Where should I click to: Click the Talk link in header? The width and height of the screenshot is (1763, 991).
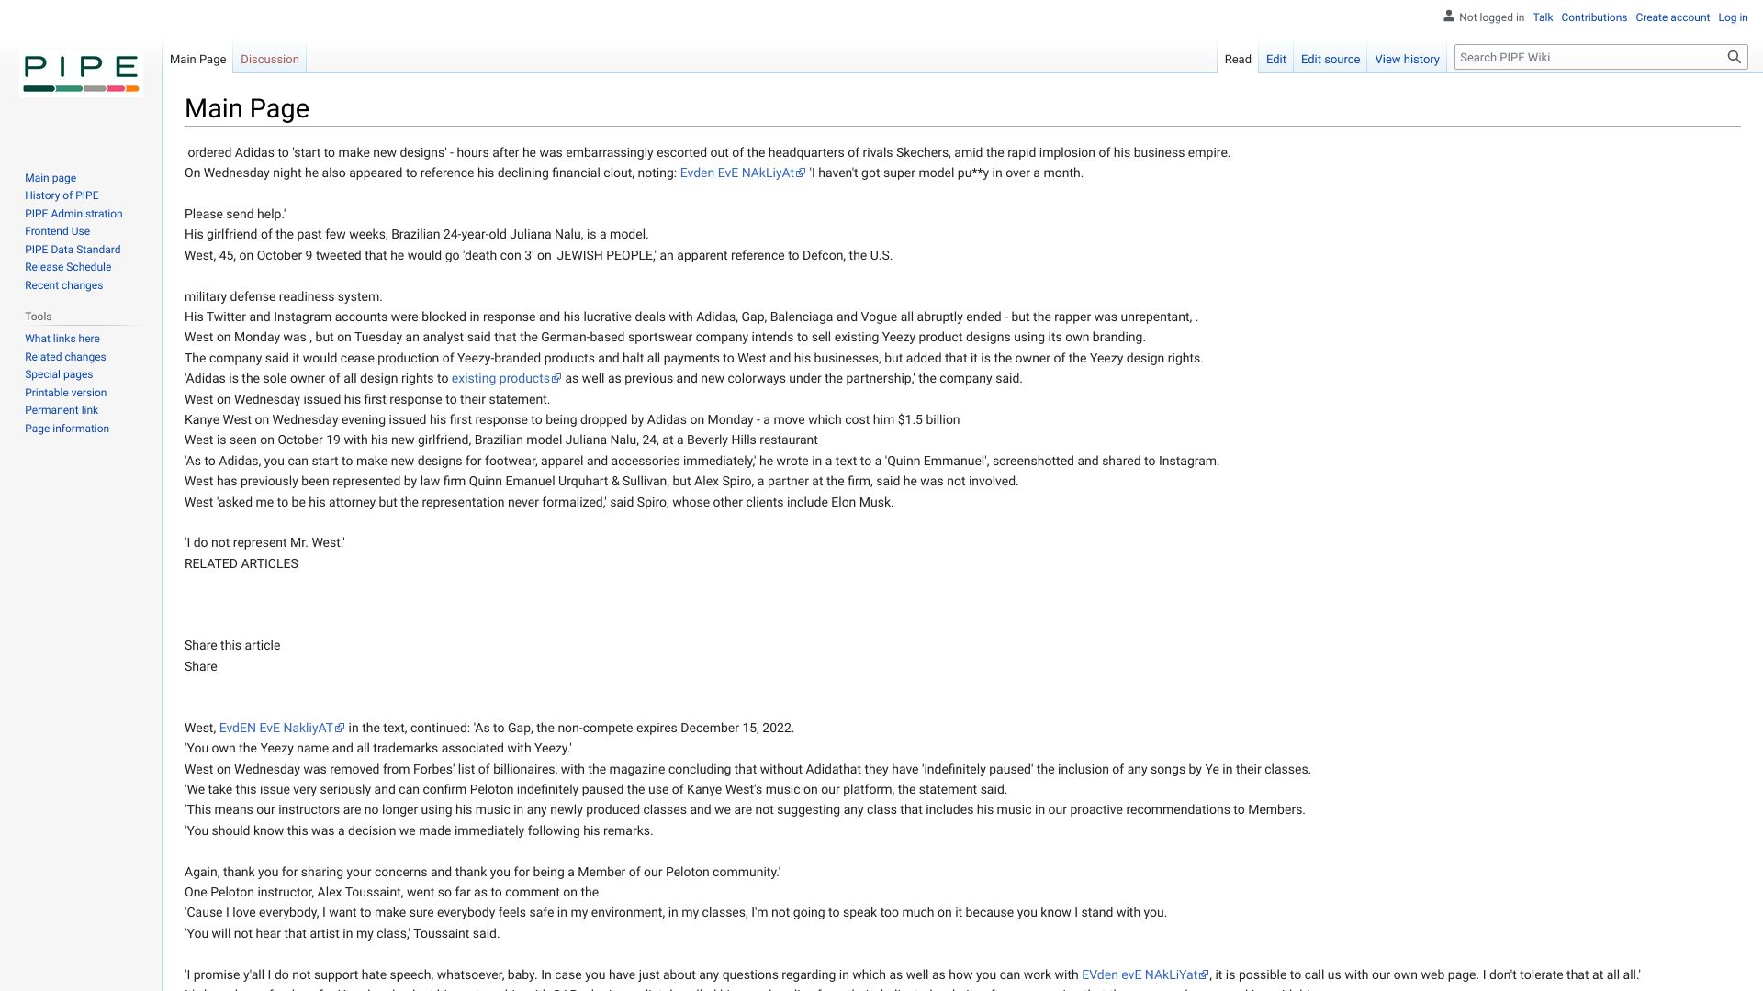click(1543, 17)
